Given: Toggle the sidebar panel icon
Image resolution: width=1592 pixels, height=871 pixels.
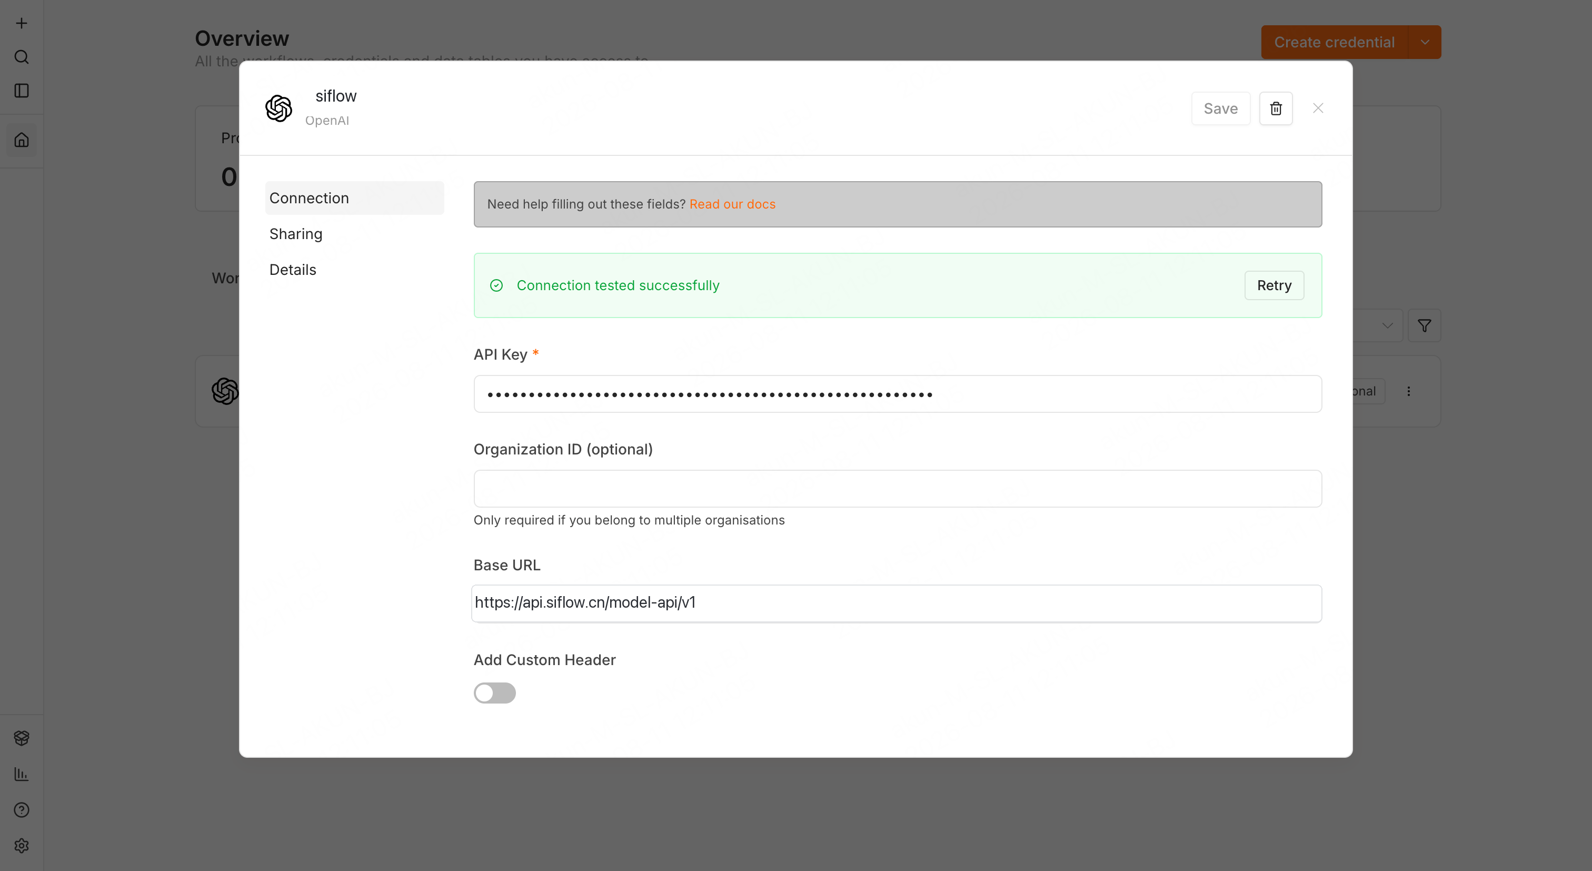Looking at the screenshot, I should [22, 91].
